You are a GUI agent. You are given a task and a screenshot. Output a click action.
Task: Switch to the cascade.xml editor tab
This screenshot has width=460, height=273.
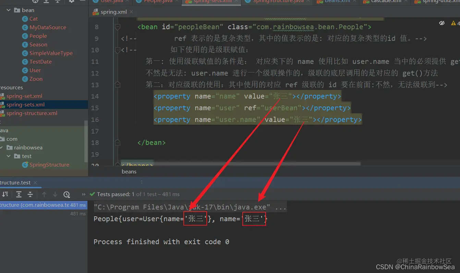tap(386, 2)
